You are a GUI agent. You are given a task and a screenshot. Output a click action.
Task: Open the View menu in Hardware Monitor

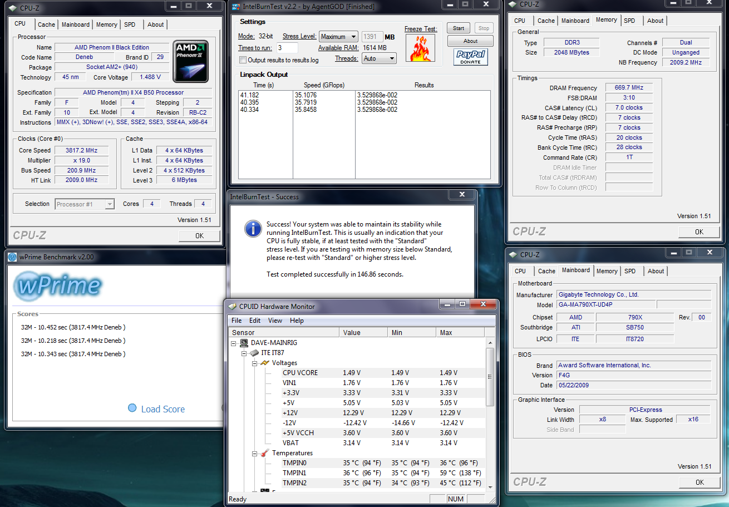pyautogui.click(x=275, y=321)
